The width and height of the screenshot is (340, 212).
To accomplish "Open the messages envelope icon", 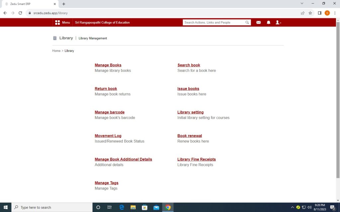I will pos(258,23).
